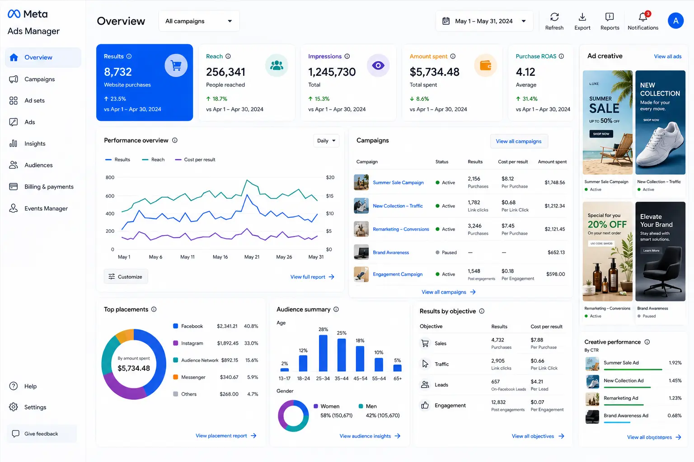Expand the Daily interval dropdown

326,141
